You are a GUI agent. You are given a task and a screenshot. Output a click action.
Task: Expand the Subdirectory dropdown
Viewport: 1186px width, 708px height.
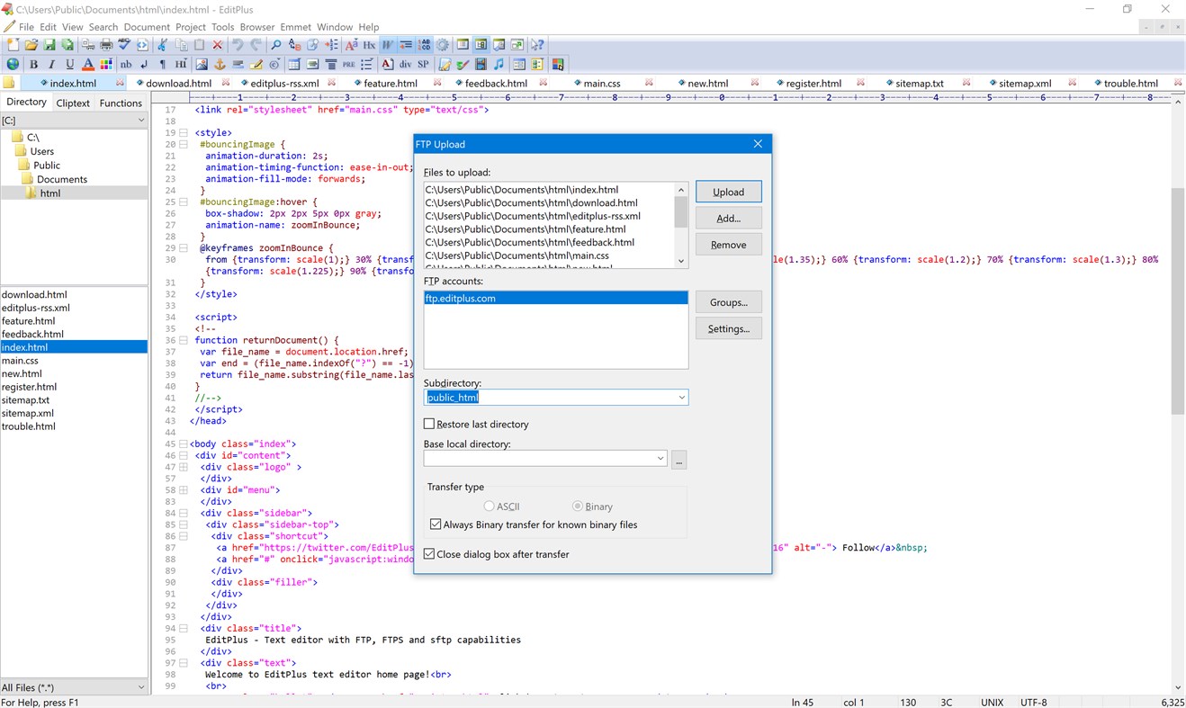[681, 398]
